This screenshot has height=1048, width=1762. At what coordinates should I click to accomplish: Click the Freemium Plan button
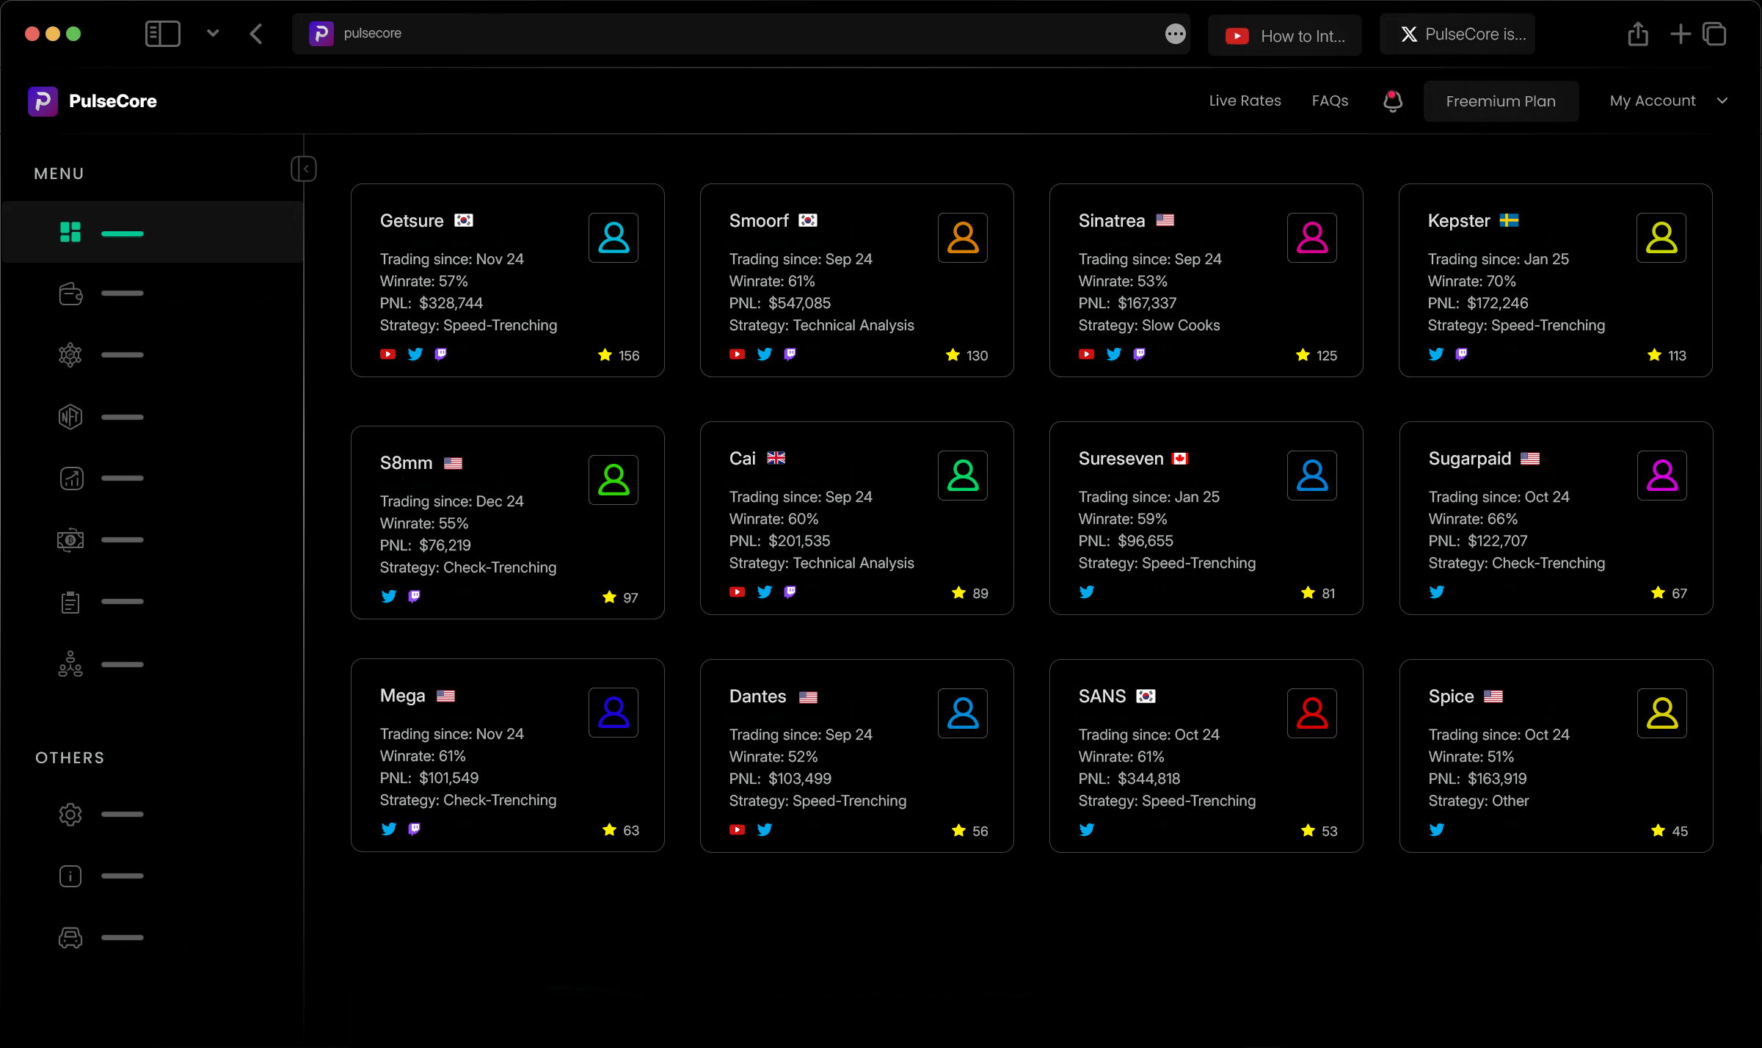click(1501, 101)
